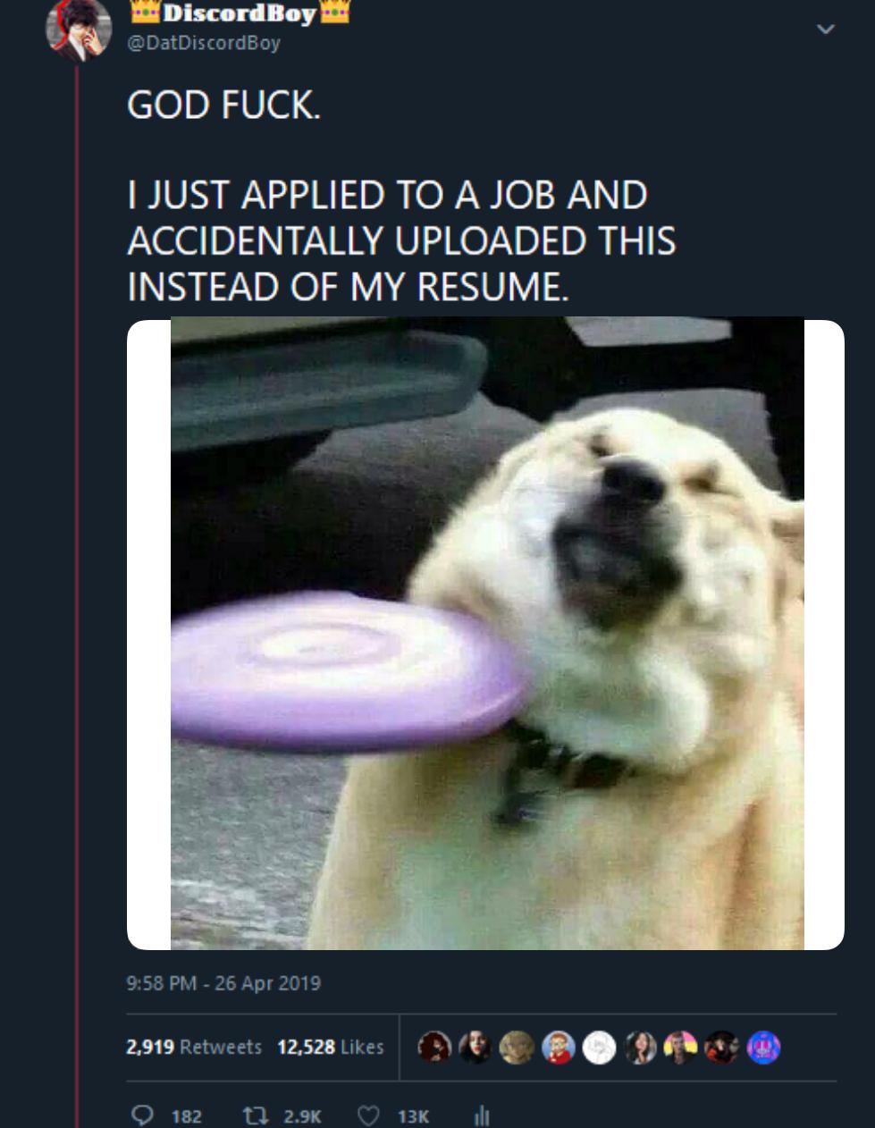Open the liker avatar with red and blue character

coord(559,1047)
